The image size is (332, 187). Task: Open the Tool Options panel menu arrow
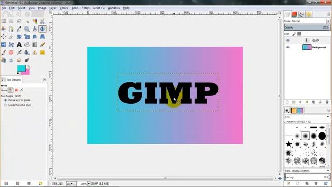[44, 79]
